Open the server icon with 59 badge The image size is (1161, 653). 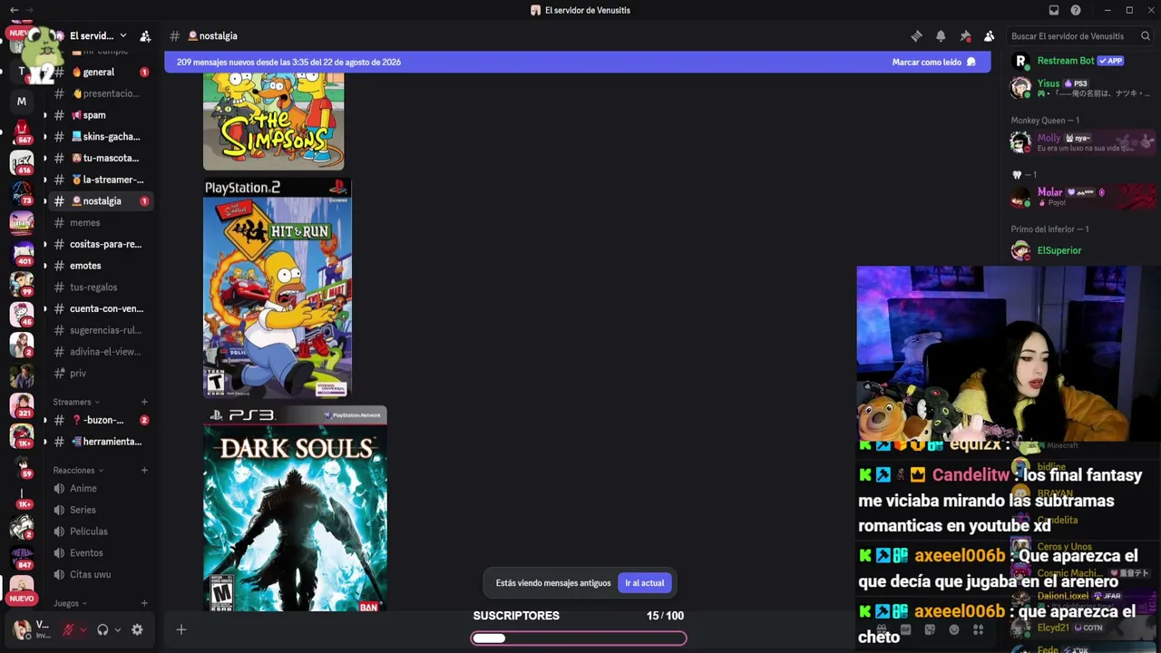pyautogui.click(x=22, y=466)
